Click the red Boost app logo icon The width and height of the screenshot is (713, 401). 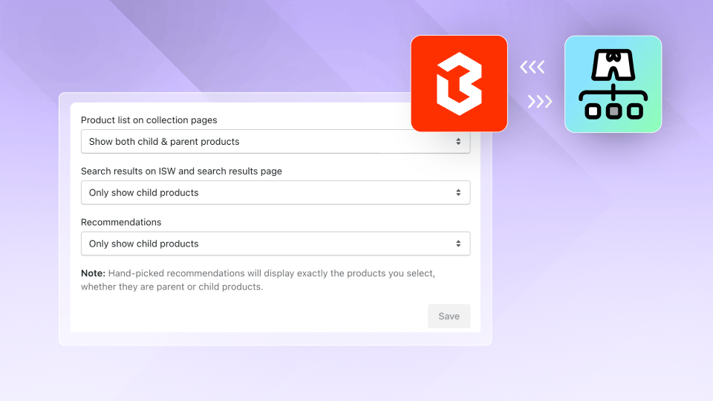pos(459,84)
